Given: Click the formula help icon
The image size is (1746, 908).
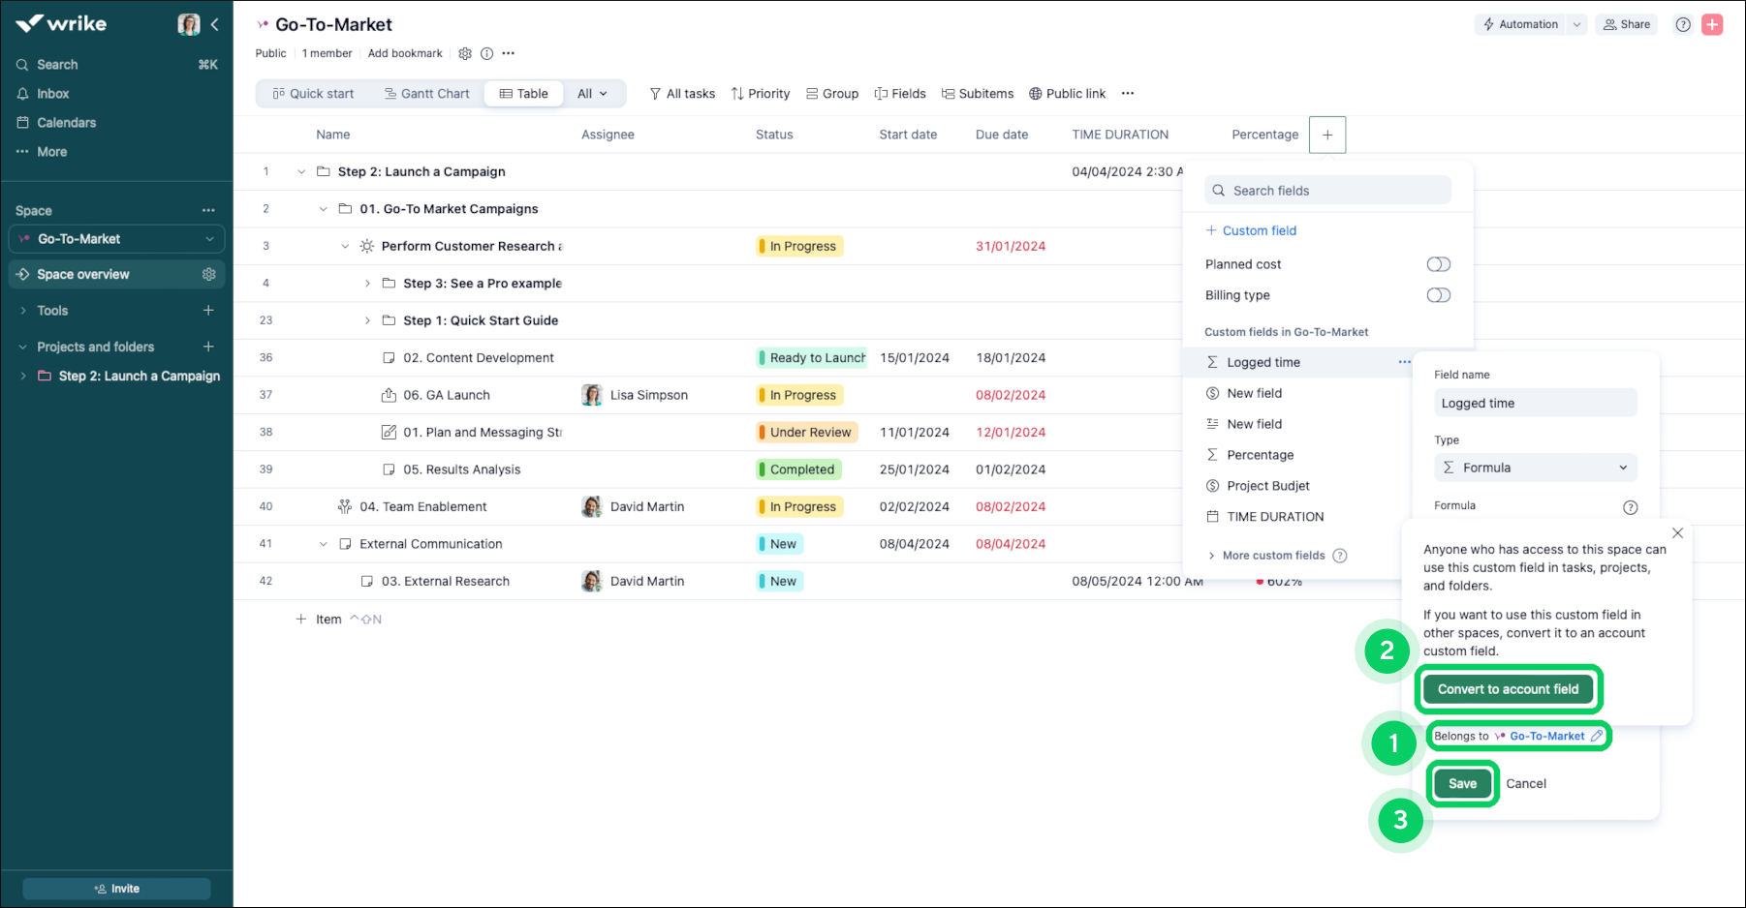Looking at the screenshot, I should click(x=1630, y=507).
